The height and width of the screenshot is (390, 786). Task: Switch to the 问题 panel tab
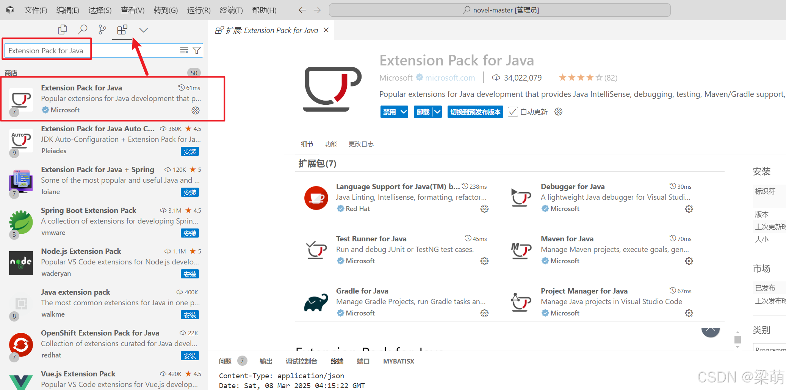(225, 361)
